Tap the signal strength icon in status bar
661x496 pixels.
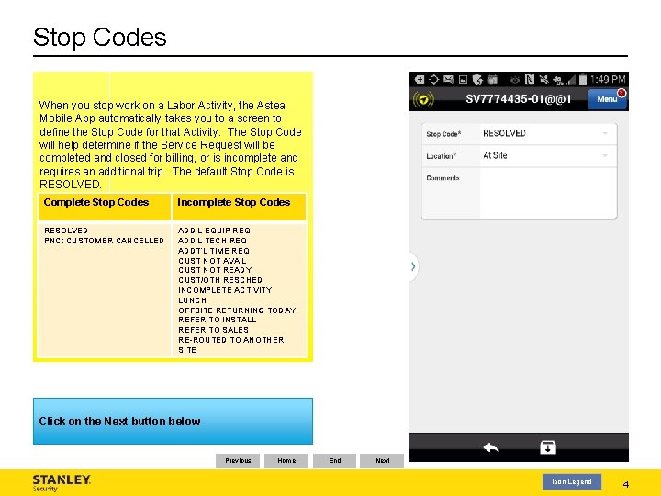(x=571, y=79)
